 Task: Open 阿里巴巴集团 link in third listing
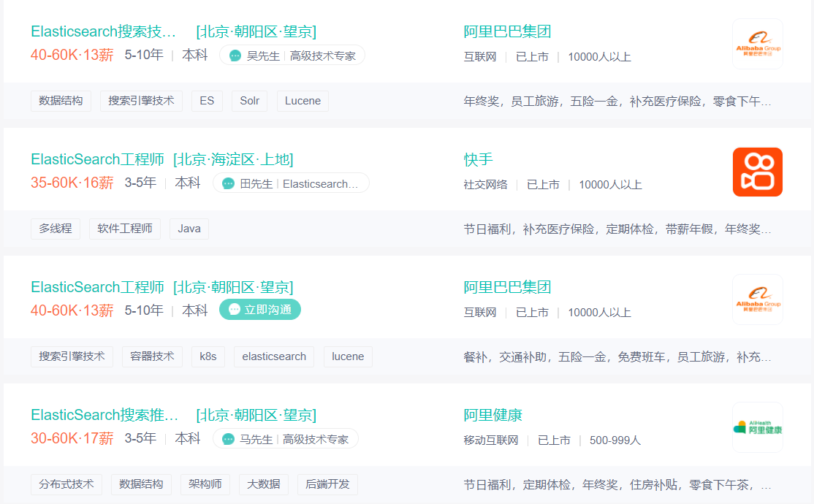(x=507, y=287)
